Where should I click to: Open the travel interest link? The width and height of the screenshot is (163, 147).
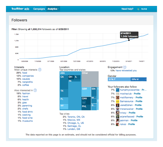[25, 96]
